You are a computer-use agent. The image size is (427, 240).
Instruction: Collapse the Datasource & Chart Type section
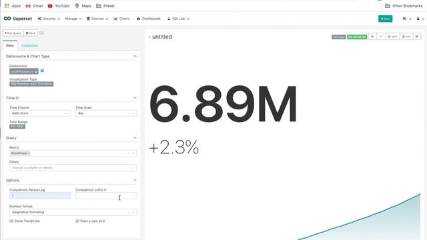click(135, 56)
